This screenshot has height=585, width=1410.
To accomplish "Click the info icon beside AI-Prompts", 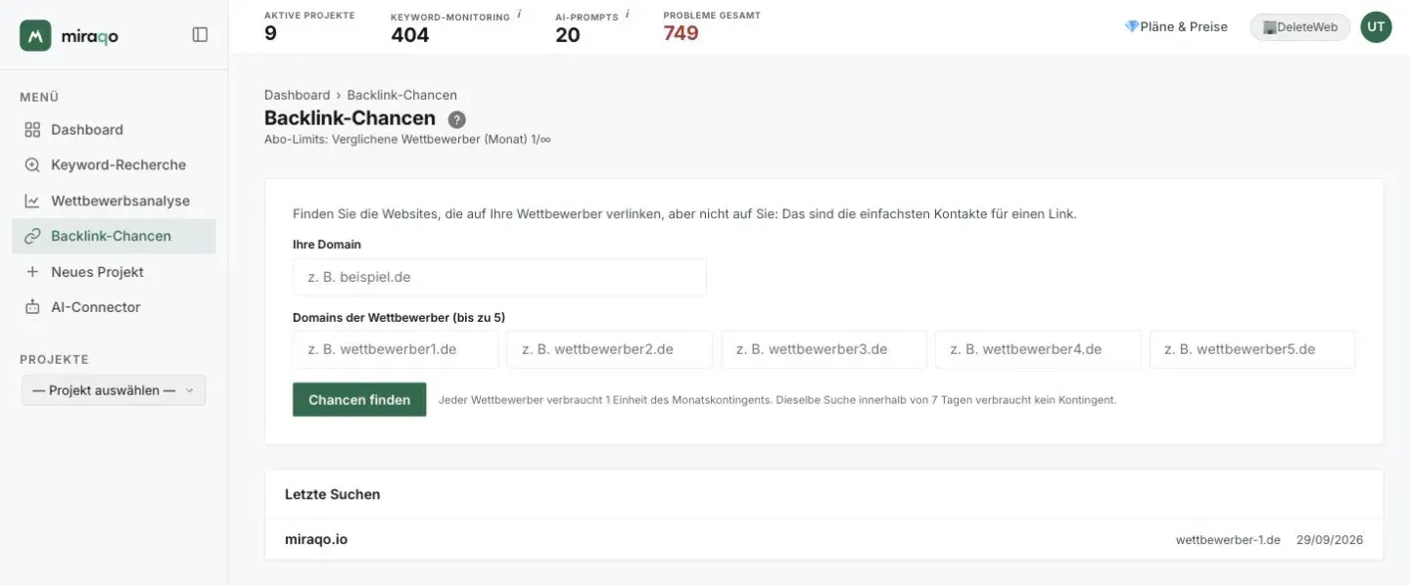I will click(627, 14).
